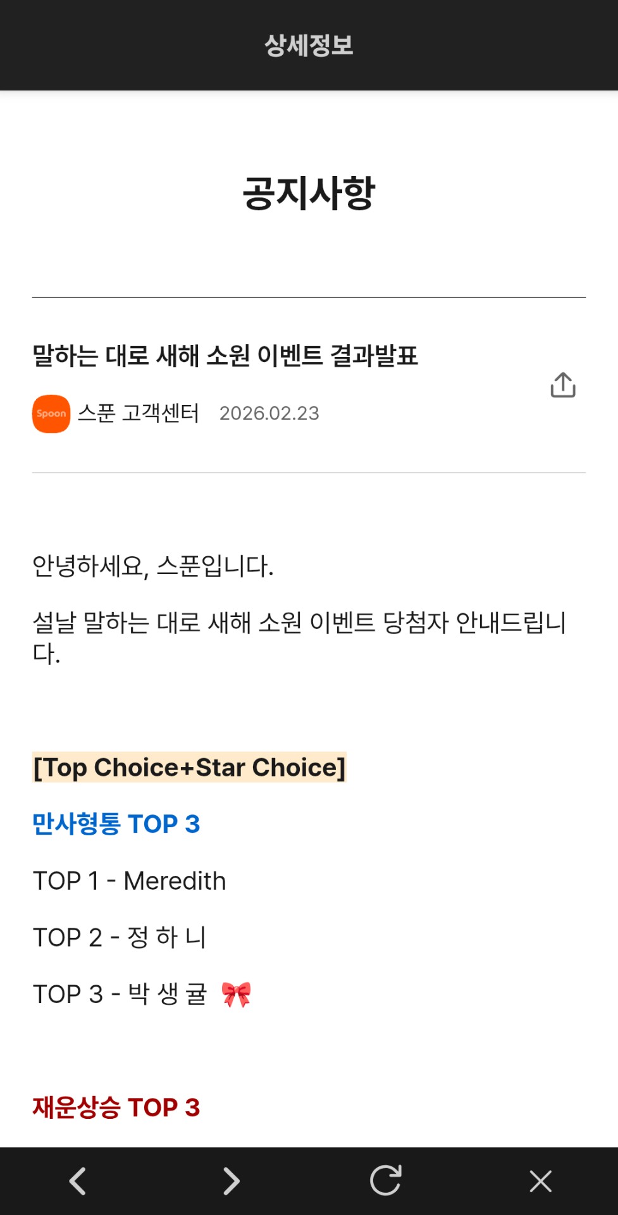
Task: Tap the greeting 안녕하세요, 스푼입니다.
Action: (153, 566)
